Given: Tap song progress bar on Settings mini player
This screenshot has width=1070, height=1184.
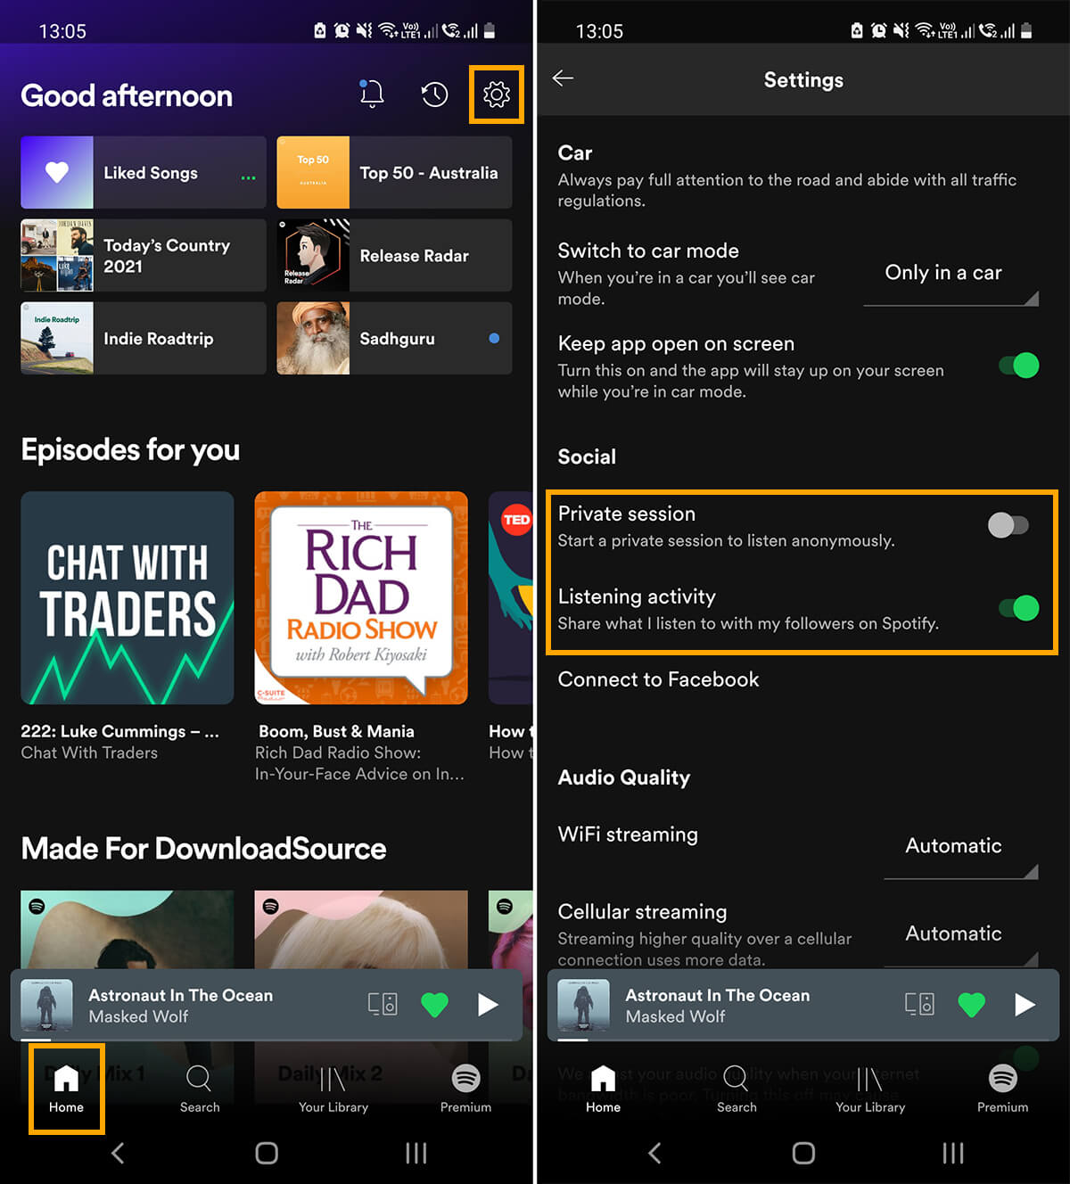Looking at the screenshot, I should point(802,1040).
